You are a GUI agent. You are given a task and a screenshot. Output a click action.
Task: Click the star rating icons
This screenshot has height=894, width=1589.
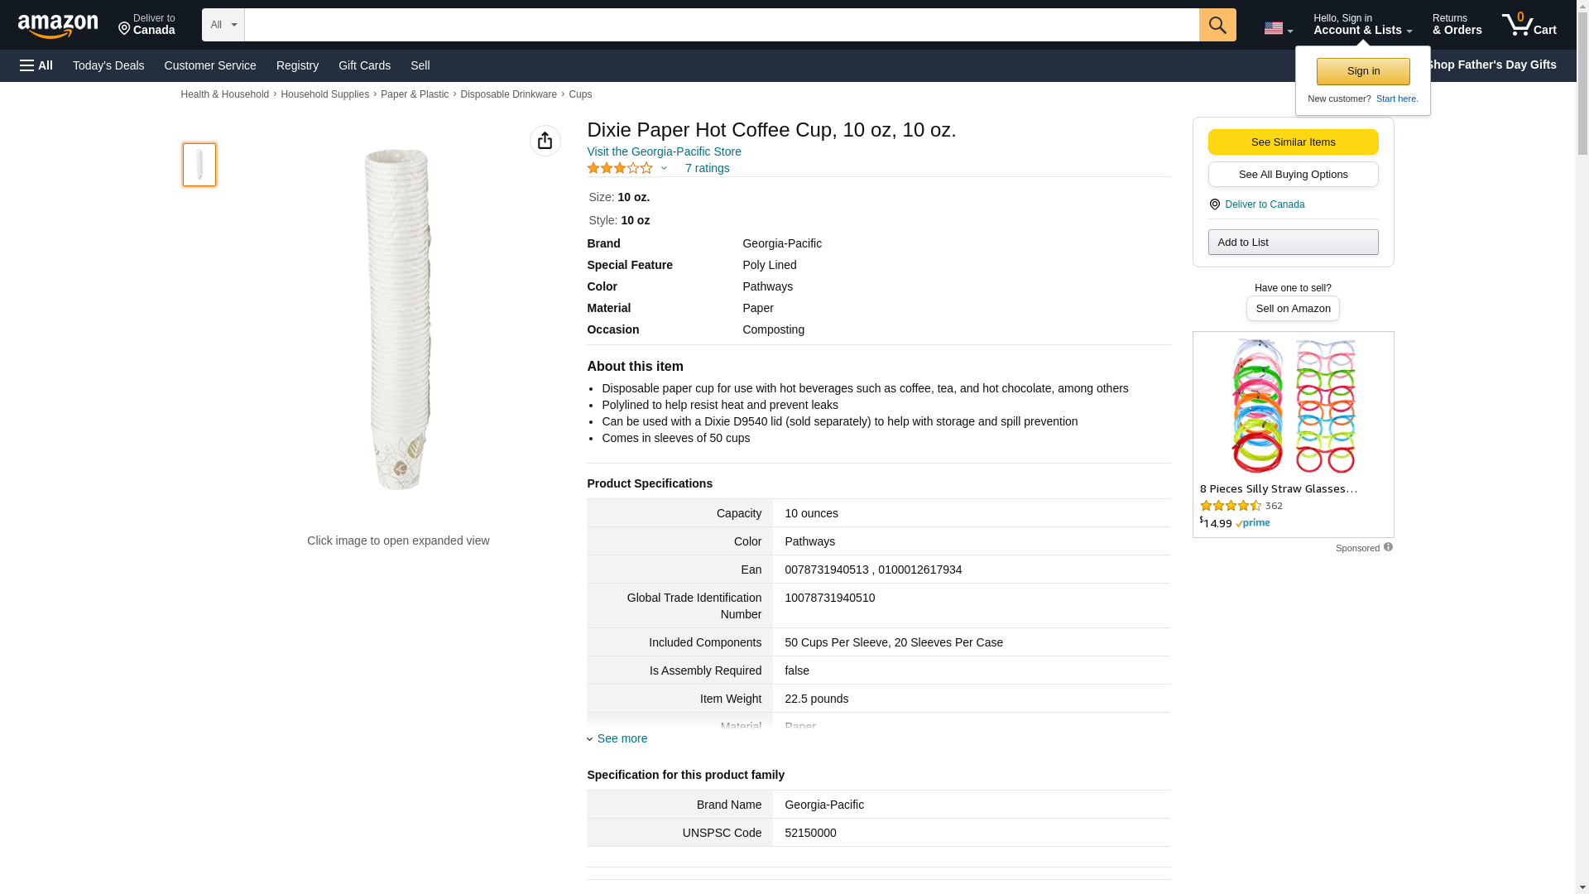click(x=620, y=168)
